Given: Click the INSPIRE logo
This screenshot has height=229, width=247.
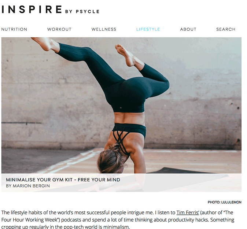Looking at the screenshot, I should 32,9.
